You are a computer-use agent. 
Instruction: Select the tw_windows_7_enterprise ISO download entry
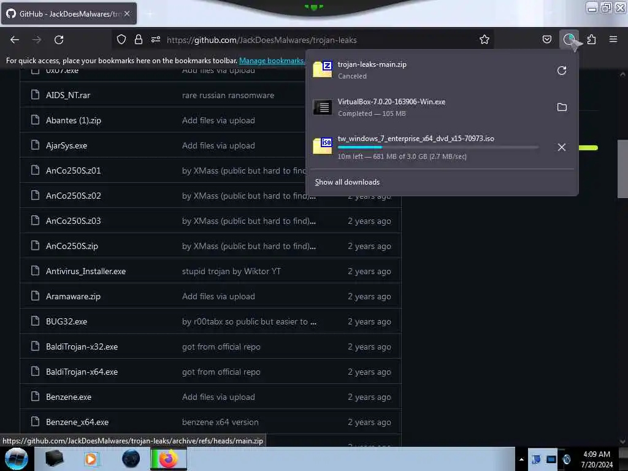[x=429, y=147]
